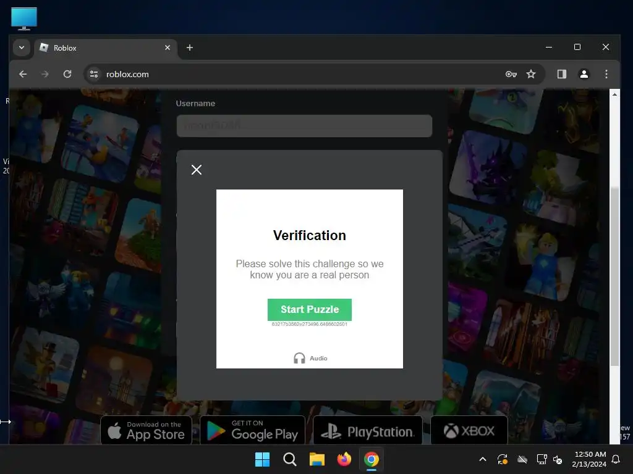Click the Username input field

pyautogui.click(x=304, y=126)
